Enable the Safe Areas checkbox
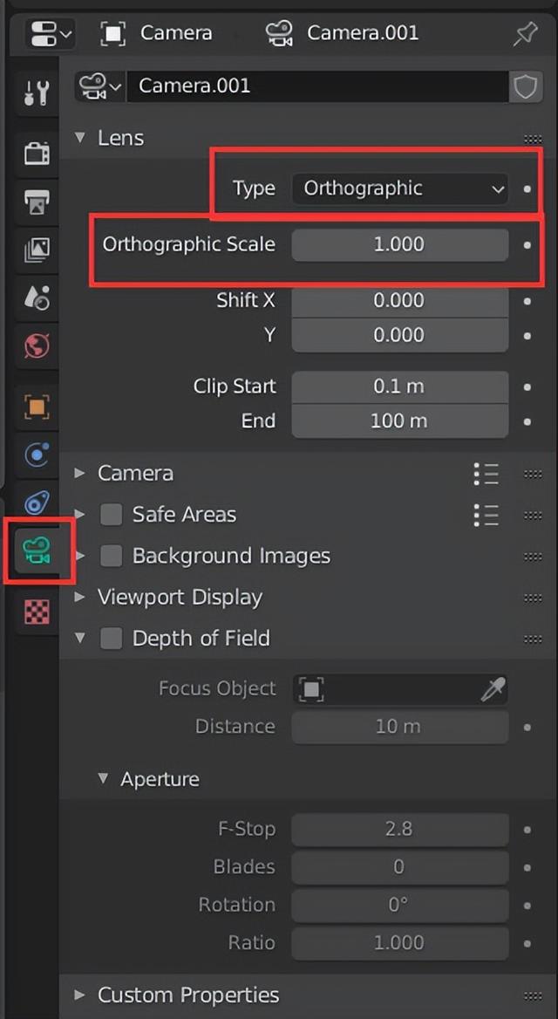Viewport: 558px width, 1019px height. point(111,515)
